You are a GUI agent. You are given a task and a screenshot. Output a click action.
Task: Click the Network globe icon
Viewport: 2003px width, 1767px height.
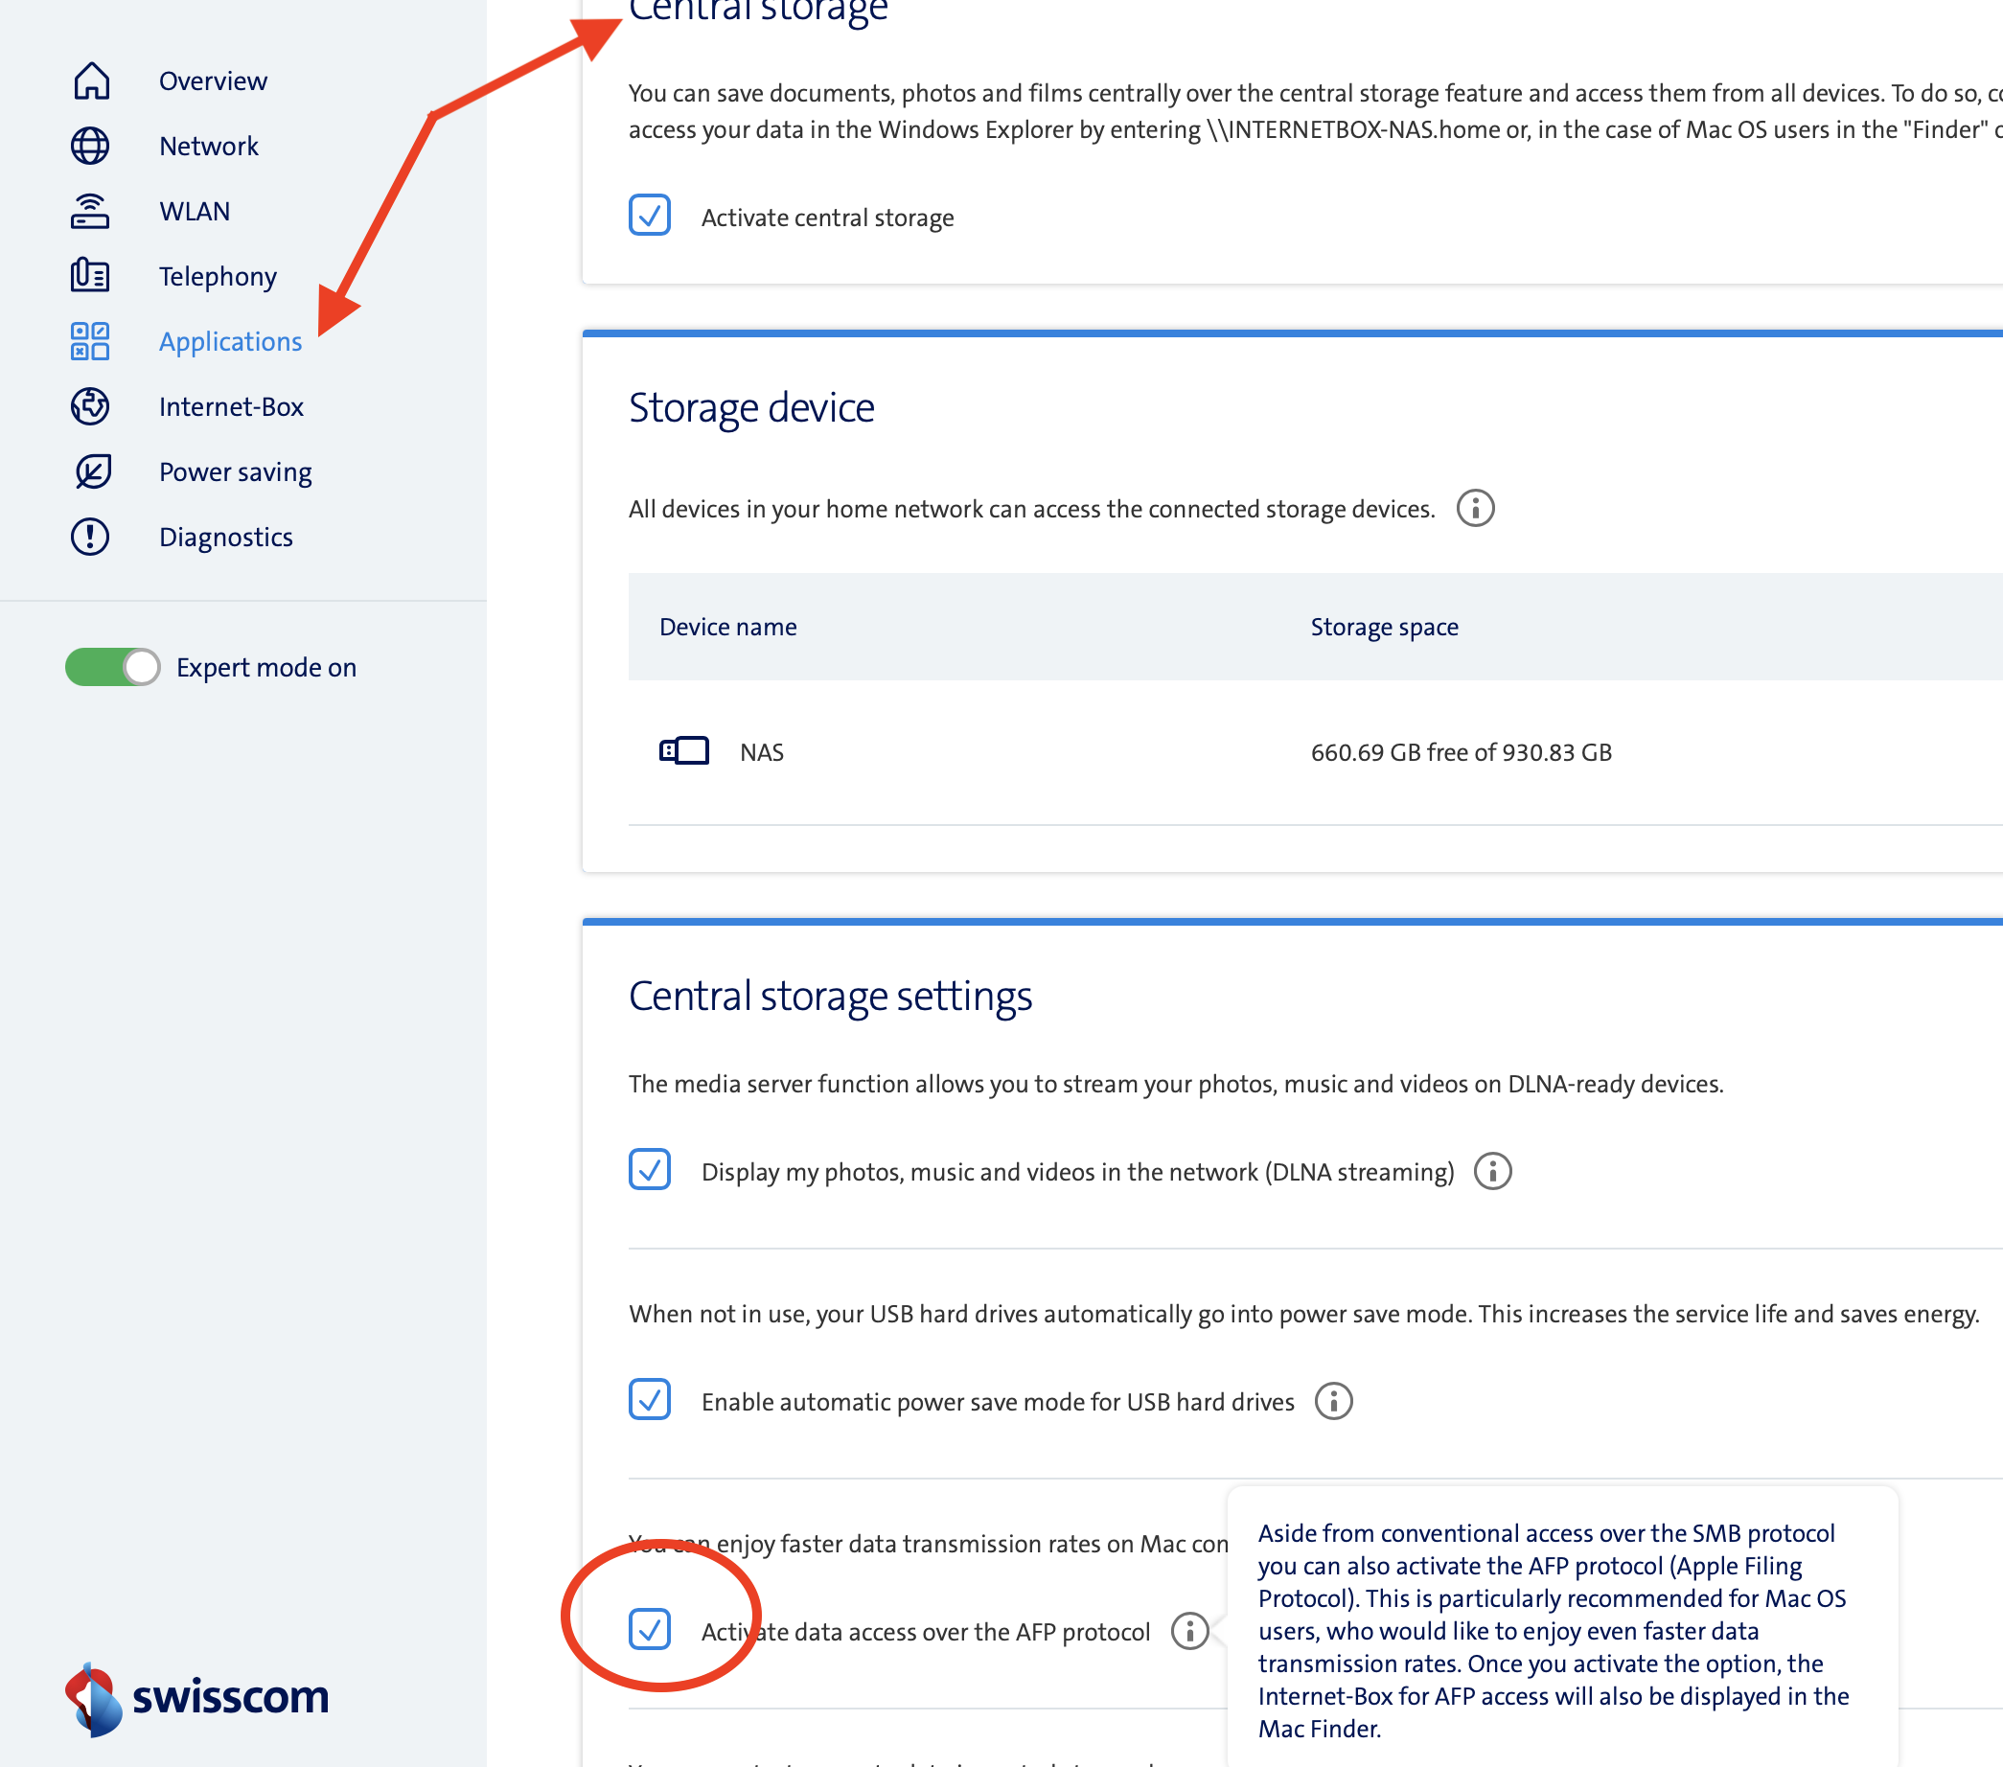90,146
